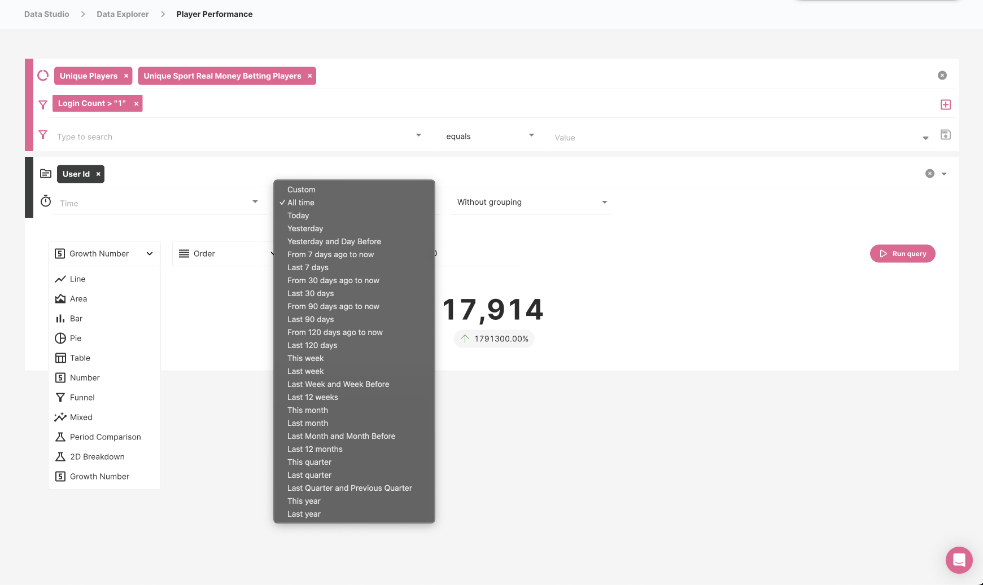This screenshot has width=983, height=585.
Task: Open the support chat bubble
Action: (958, 560)
